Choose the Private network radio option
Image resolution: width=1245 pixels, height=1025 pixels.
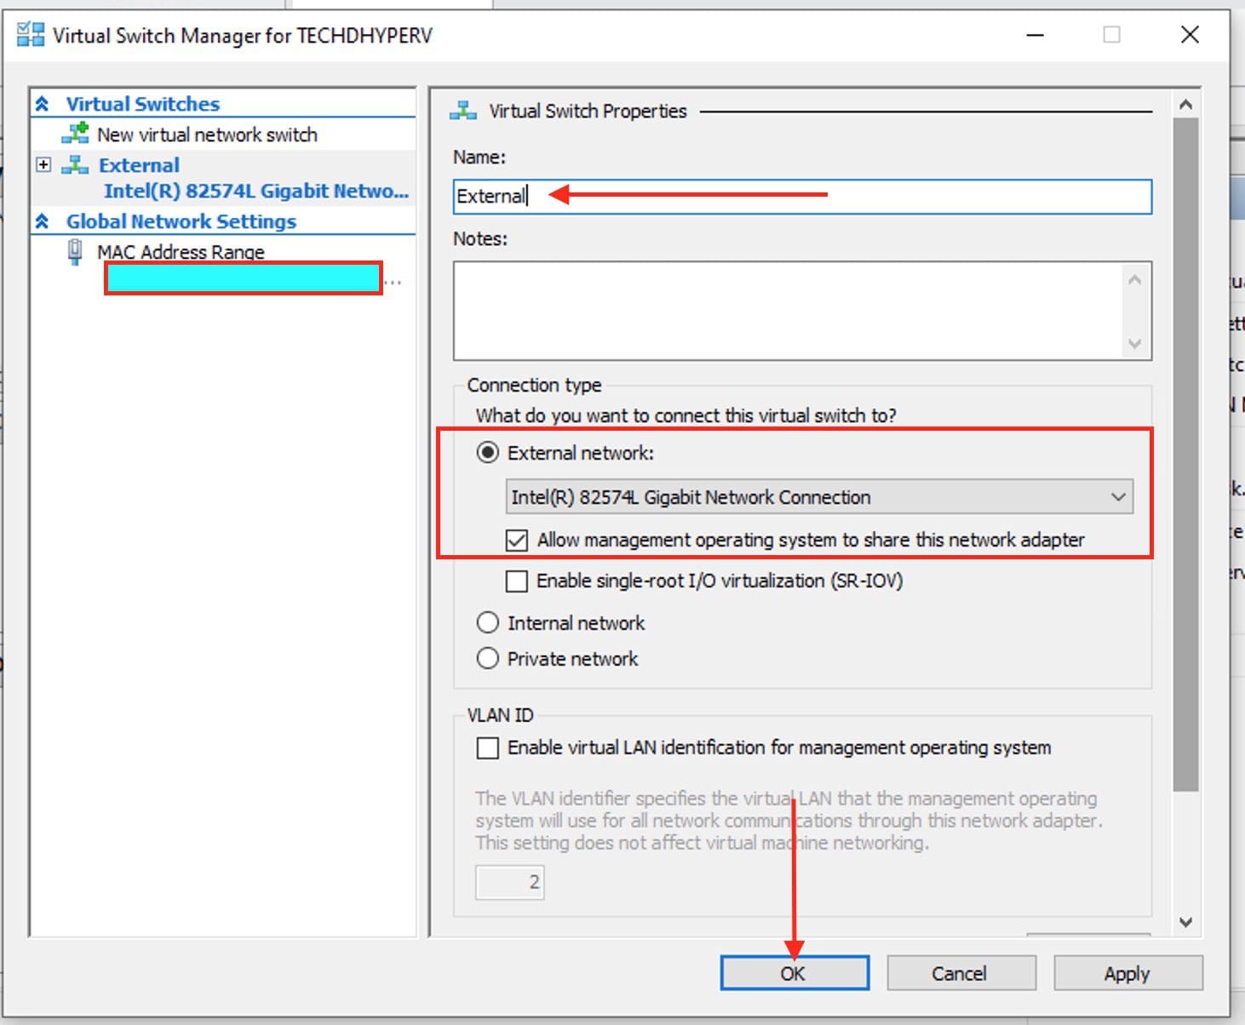tap(488, 659)
